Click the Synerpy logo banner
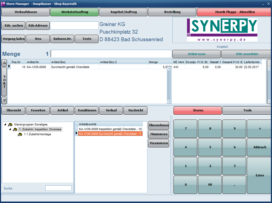This screenshot has height=203, width=272. tap(222, 30)
